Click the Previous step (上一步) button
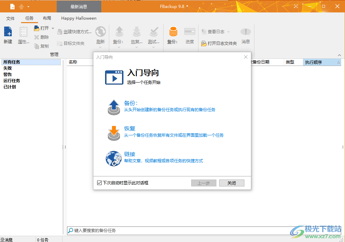This screenshot has height=242, width=345. tap(204, 183)
